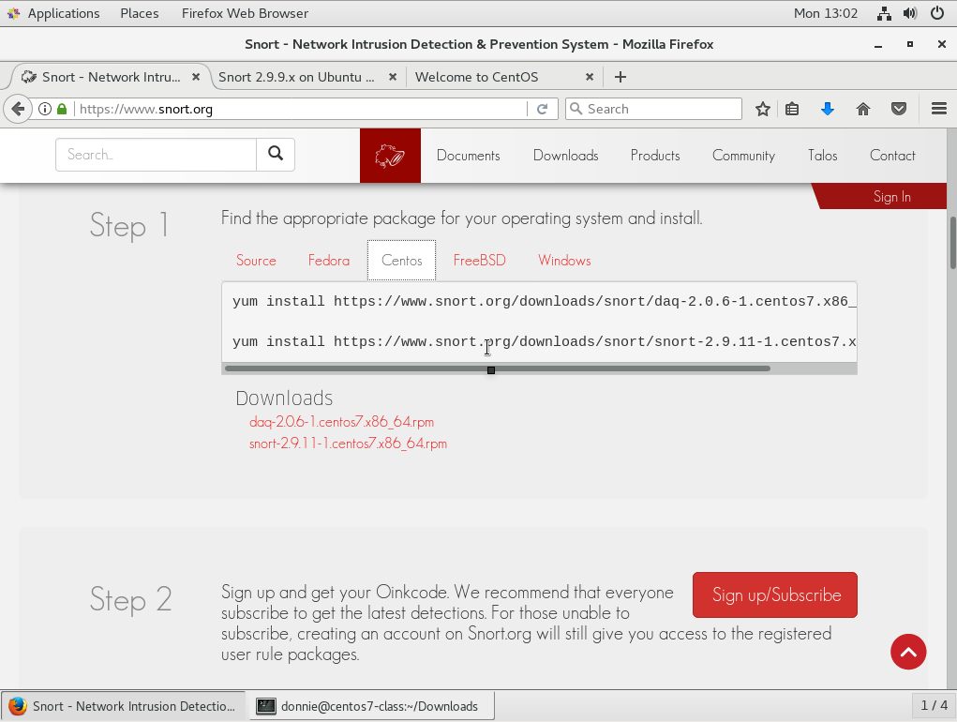Open the network status tray icon
The width and height of the screenshot is (957, 722).
click(x=884, y=13)
